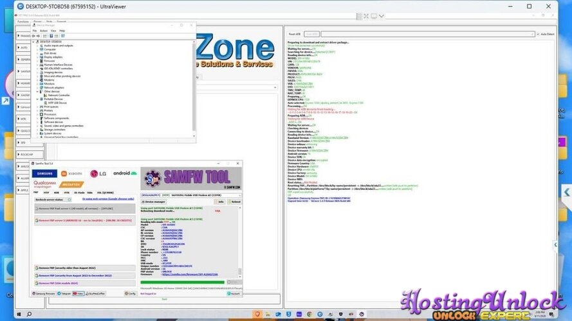This screenshot has width=572, height=321.
Task: Click the SamFw log vertical scrollbar
Action: [239, 242]
